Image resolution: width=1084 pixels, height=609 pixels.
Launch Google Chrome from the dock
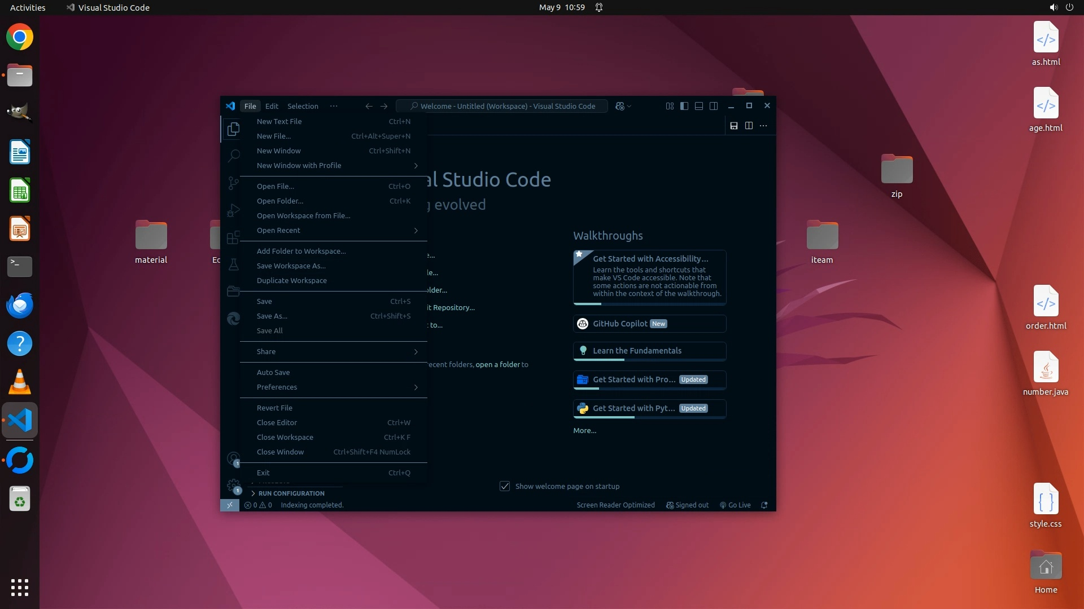20,37
